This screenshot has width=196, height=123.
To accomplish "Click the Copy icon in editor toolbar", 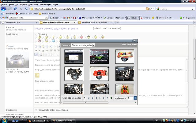I will click(40, 46).
